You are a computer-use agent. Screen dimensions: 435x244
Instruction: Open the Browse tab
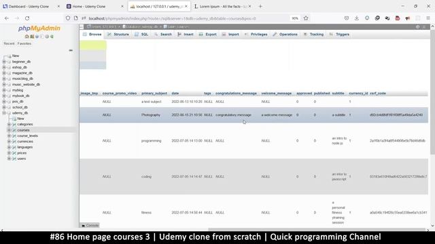click(x=92, y=35)
